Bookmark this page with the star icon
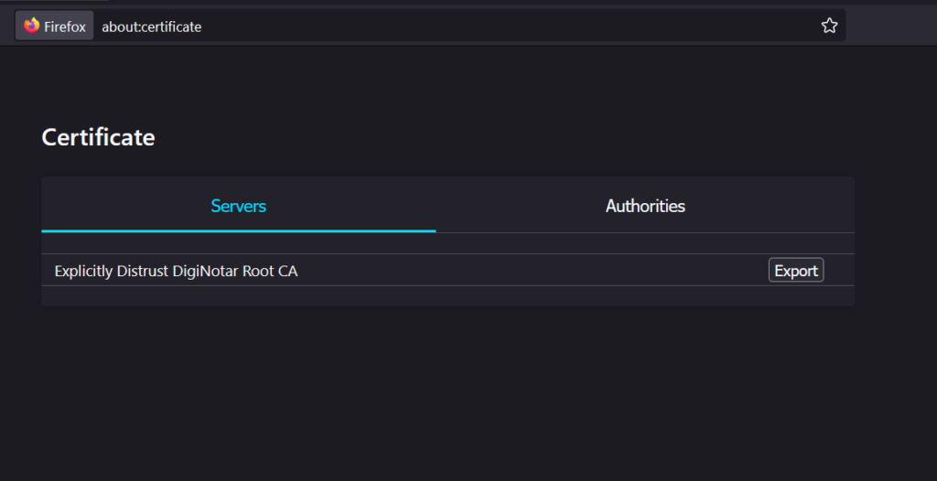937x481 pixels. point(829,26)
